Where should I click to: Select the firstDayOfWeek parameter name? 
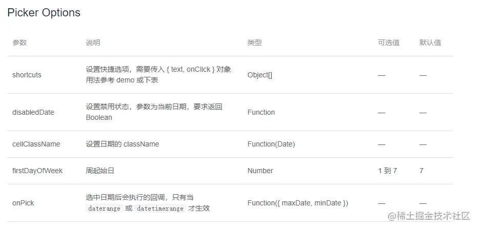[37, 171]
